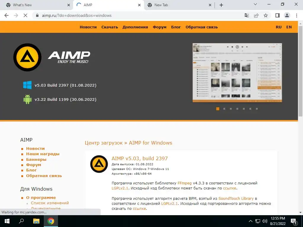Select the last slider dot
Viewport: 303px width, 227px height.
tap(257, 109)
